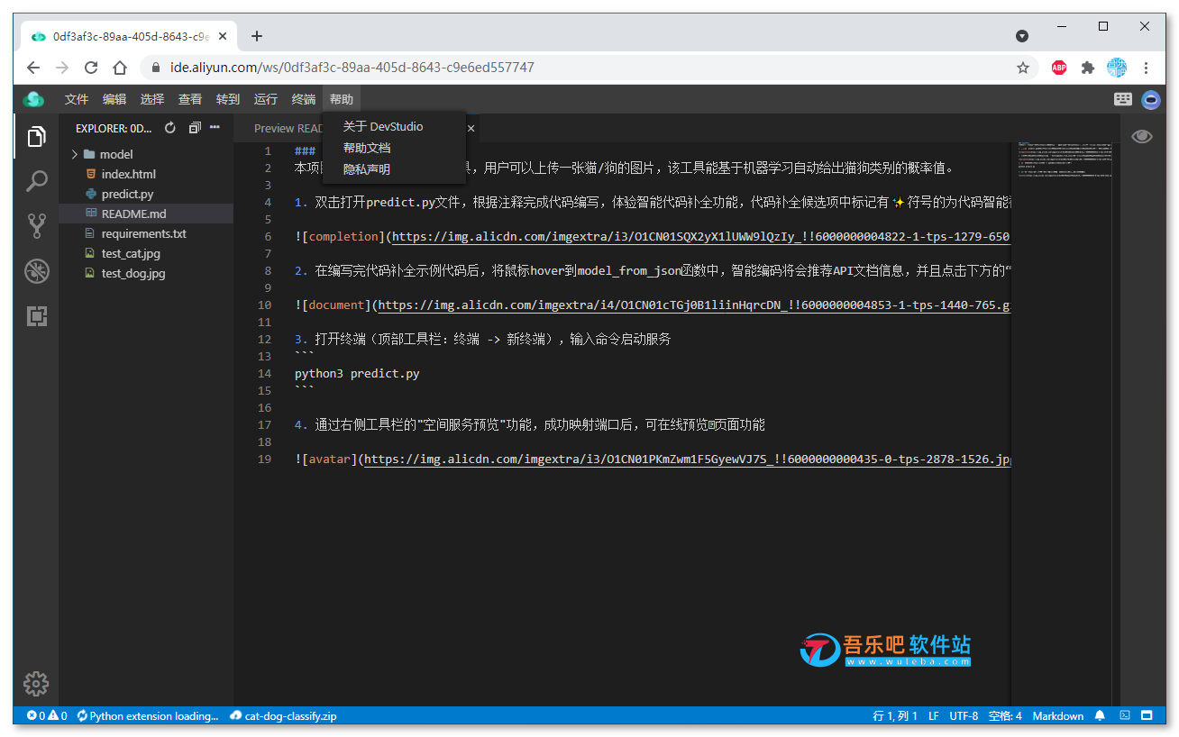Click the cat-dog-classify.zip status item
Image resolution: width=1179 pixels, height=737 pixels.
click(283, 715)
